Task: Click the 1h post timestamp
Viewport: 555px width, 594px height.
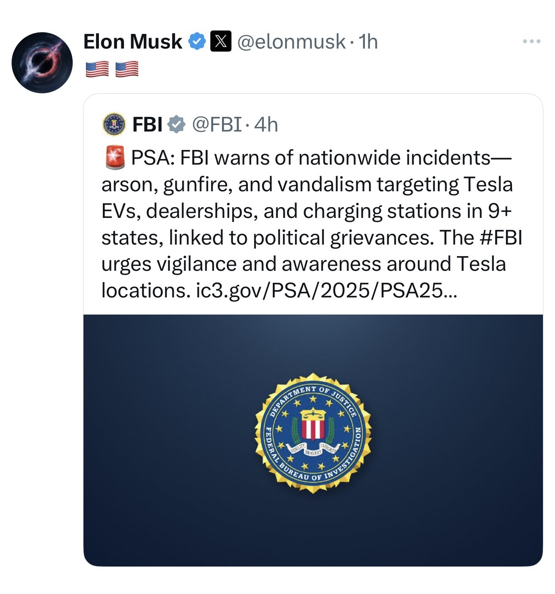Action: click(368, 42)
